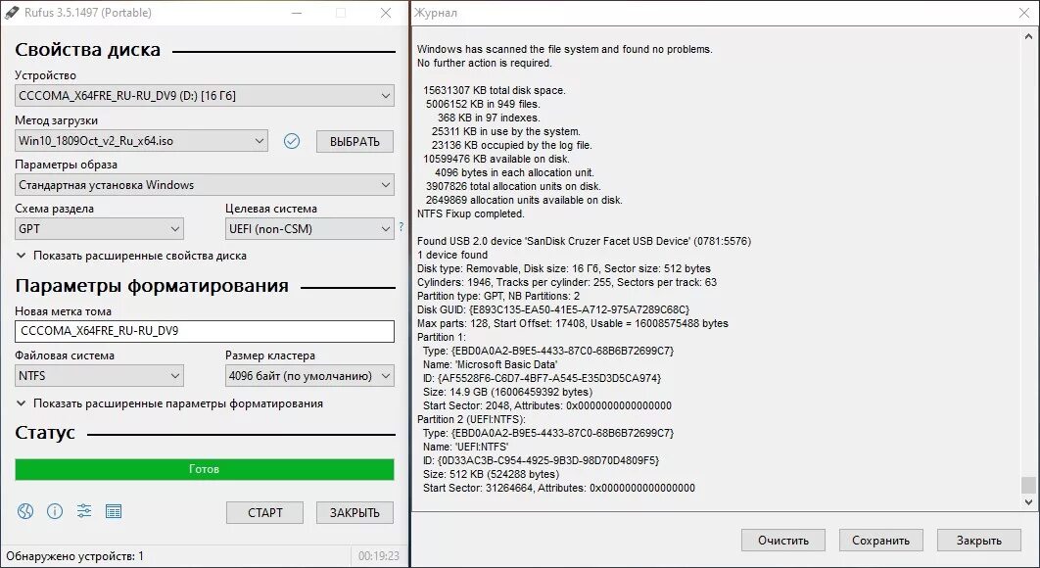1040x568 pixels.
Task: Expand advanced format options
Action: point(169,403)
